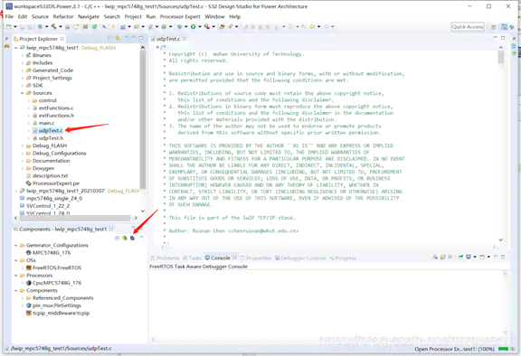Collapse the OSs group

point(15,260)
